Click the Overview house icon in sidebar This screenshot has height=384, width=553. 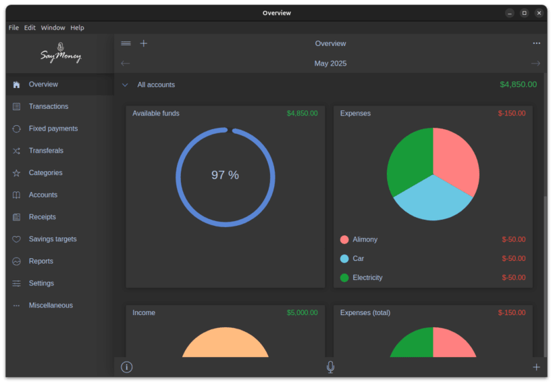[x=16, y=85]
